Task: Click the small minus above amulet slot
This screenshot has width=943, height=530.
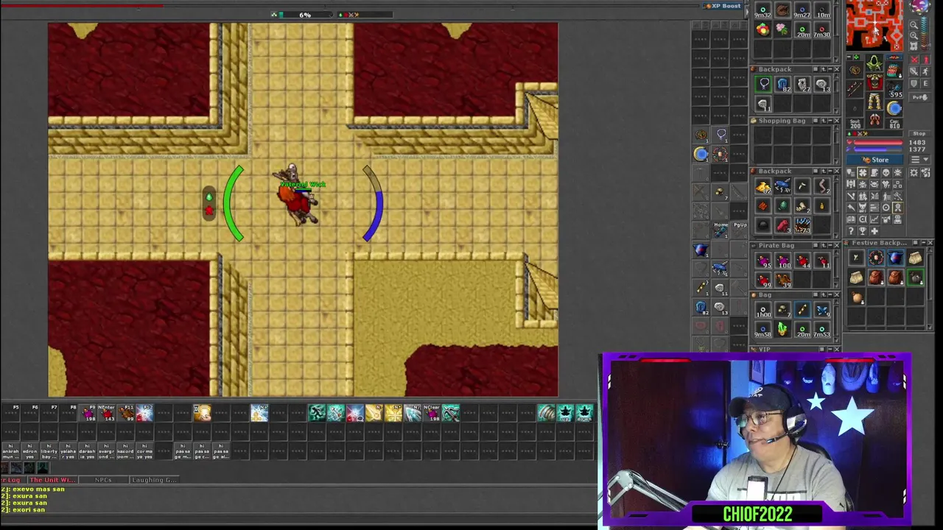Action: point(849,57)
